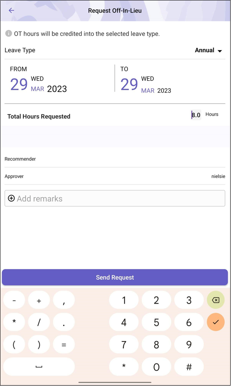This screenshot has height=386, width=231.
Task: Tap the decimal point key
Action: point(64,322)
